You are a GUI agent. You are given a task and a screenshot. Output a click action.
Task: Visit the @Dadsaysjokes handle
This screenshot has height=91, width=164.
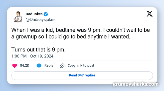[40, 20]
